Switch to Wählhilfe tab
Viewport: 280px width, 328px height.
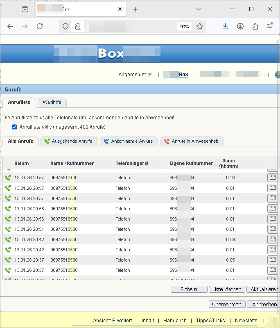tap(52, 102)
